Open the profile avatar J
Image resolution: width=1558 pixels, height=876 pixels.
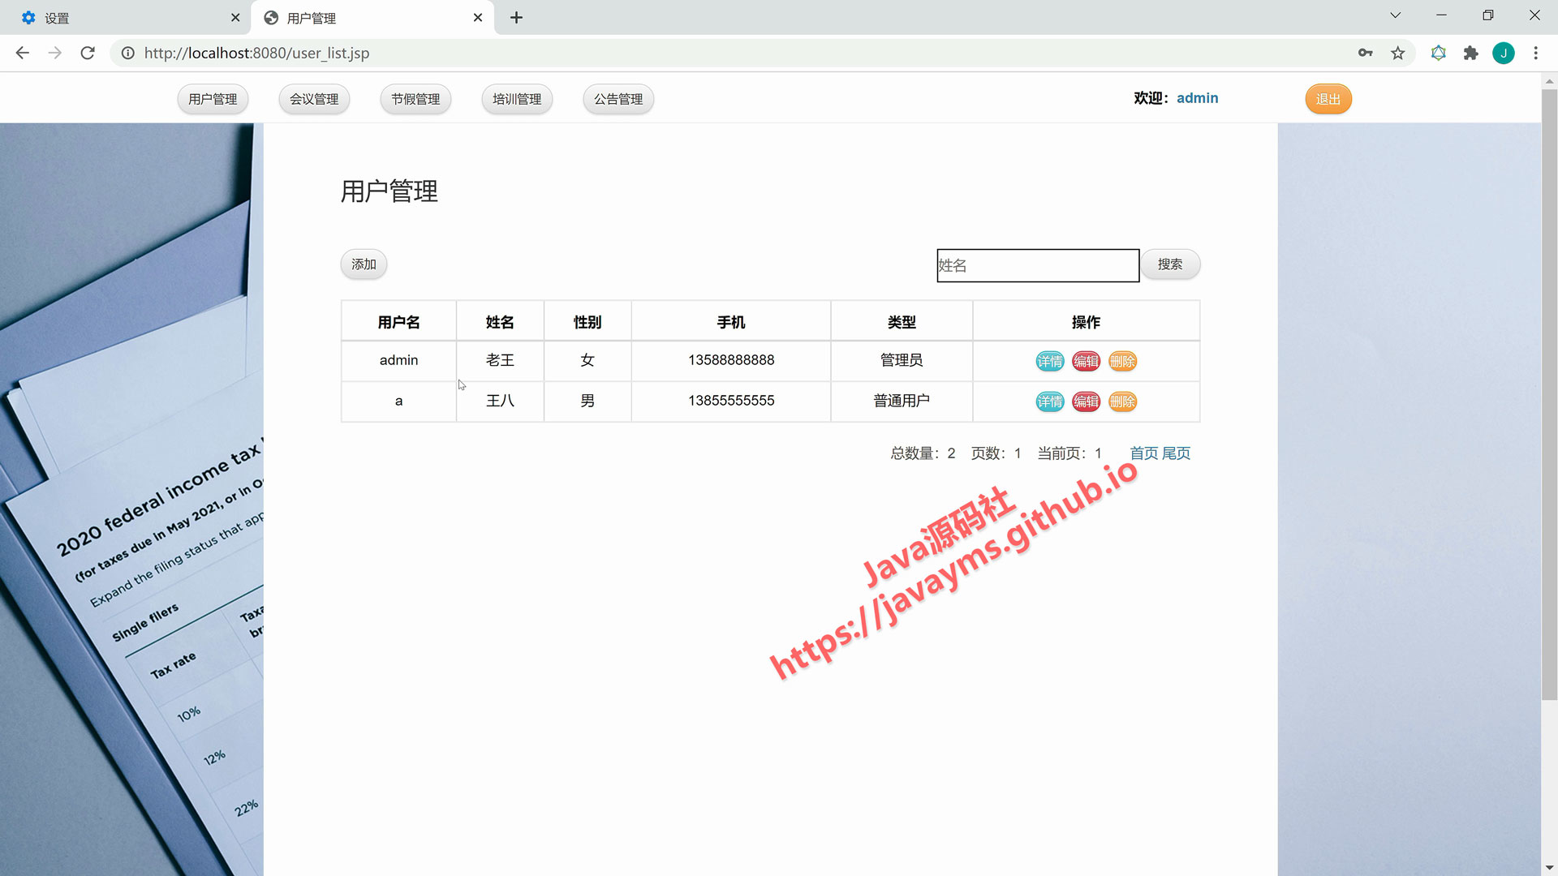(x=1503, y=53)
